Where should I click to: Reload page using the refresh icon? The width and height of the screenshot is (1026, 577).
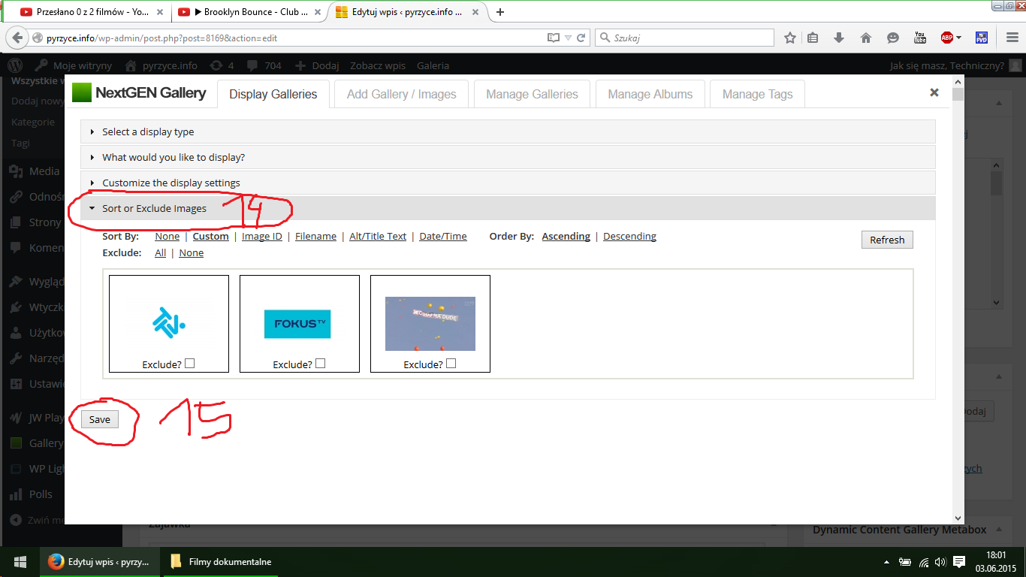pyautogui.click(x=581, y=38)
